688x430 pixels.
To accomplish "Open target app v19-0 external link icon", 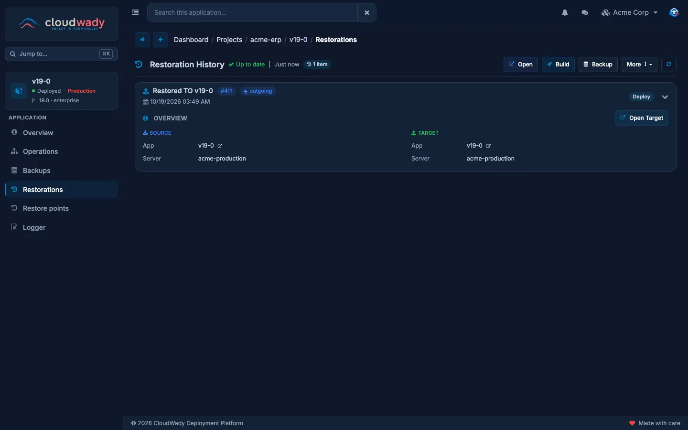I will [488, 146].
